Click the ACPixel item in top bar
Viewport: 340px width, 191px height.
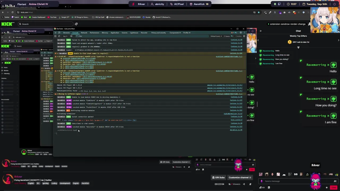tap(177, 4)
